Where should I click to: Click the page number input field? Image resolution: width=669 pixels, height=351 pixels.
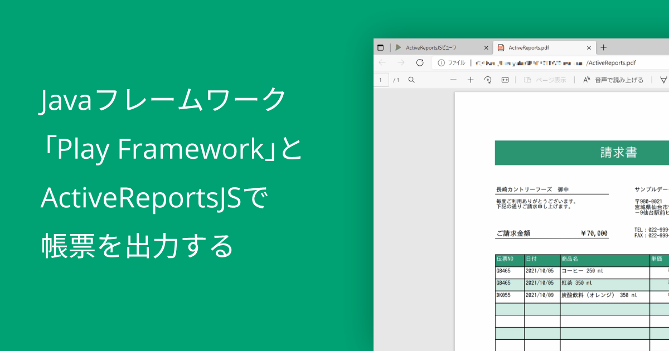pos(381,79)
